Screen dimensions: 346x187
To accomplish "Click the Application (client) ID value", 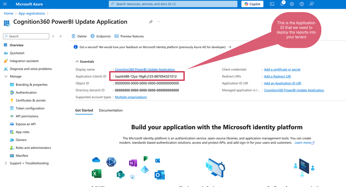I will (146, 76).
